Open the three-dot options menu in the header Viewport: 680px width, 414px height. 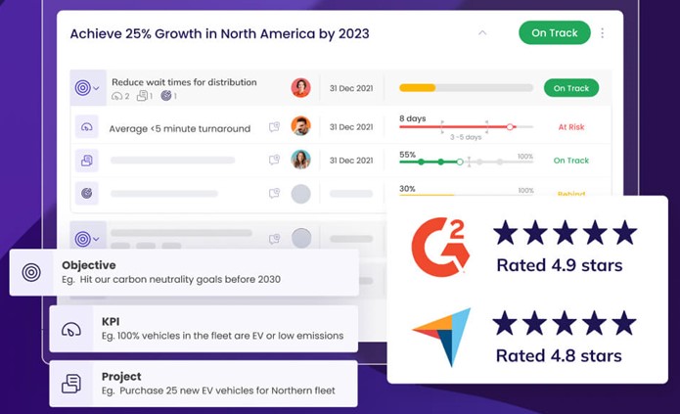pyautogui.click(x=603, y=33)
